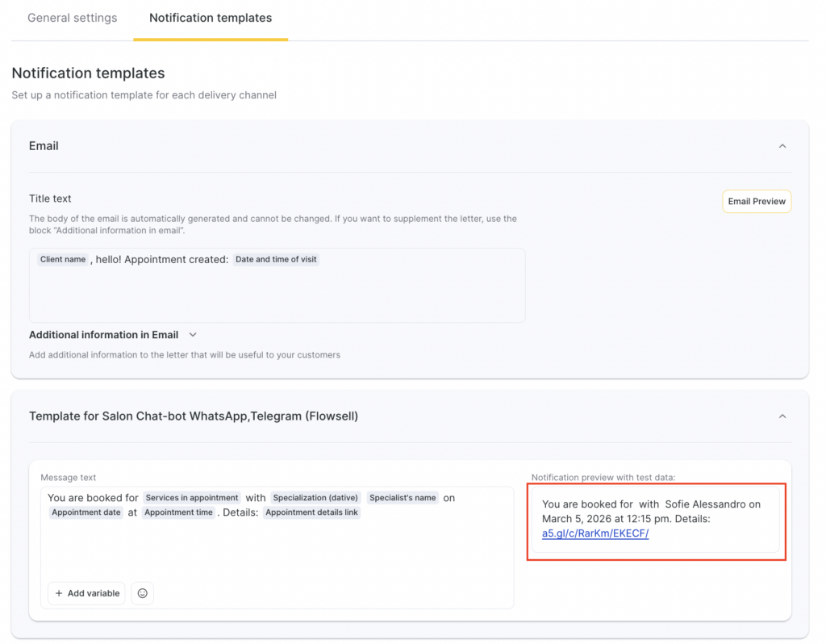Select the Date and time of visit chip
Screen dimensions: 826x644
276,260
